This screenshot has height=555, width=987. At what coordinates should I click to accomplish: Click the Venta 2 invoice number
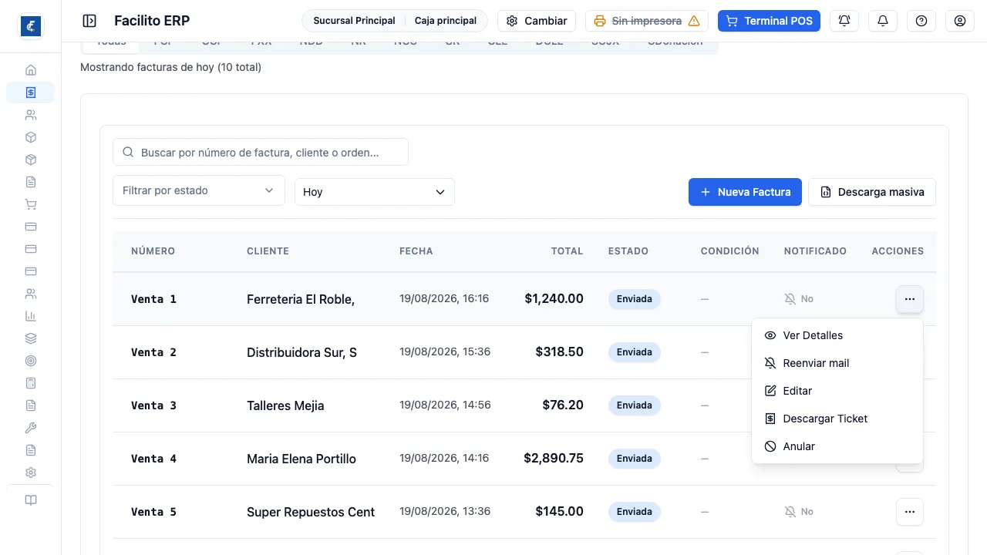153,352
